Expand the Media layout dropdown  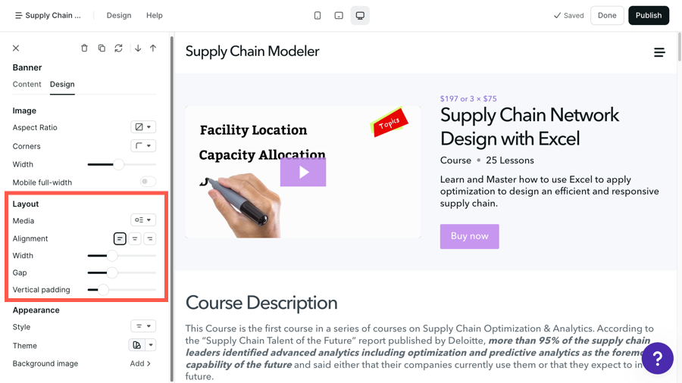click(x=143, y=221)
